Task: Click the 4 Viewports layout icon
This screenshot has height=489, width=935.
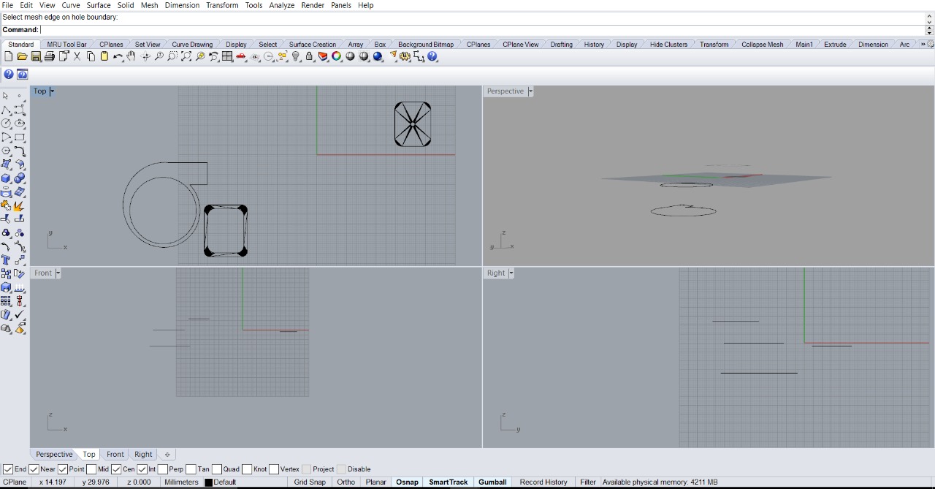Action: click(227, 56)
